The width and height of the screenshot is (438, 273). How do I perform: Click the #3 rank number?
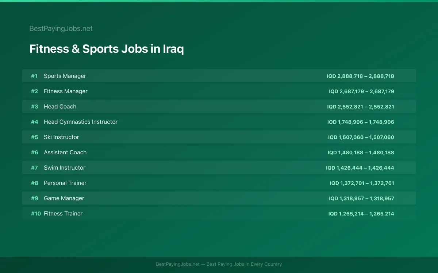tap(34, 107)
